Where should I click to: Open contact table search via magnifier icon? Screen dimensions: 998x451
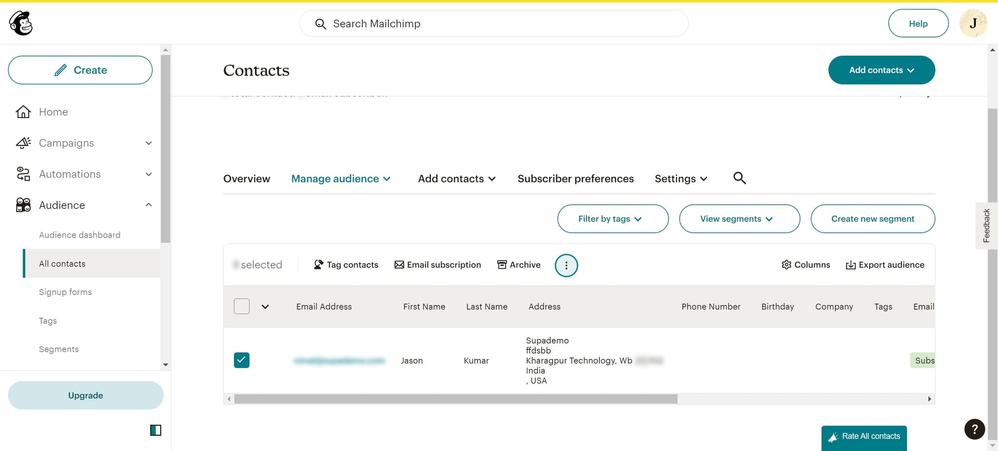click(739, 178)
